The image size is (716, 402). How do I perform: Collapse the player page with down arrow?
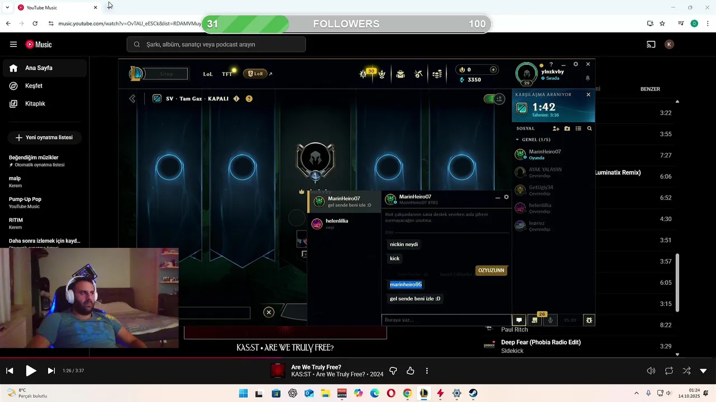click(x=703, y=371)
